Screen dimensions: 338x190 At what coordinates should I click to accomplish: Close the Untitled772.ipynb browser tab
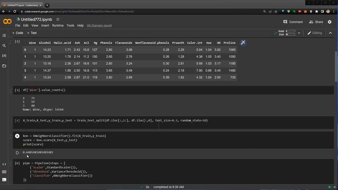[40, 5]
